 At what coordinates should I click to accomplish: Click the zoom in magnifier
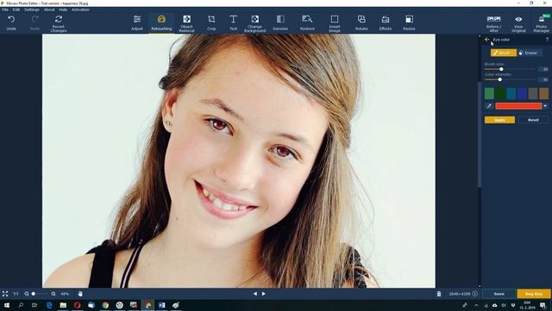pos(53,294)
